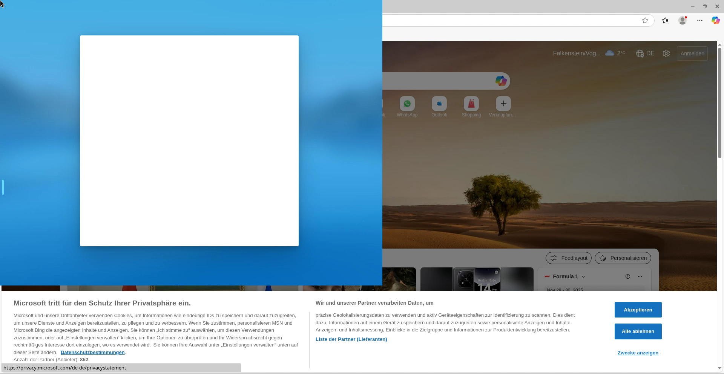Show more options on Formula 1 card
Screen dimensions: 724x374
[640, 276]
